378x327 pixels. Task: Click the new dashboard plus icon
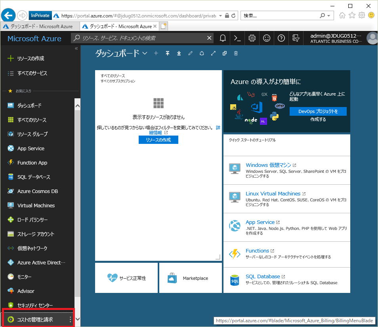[x=156, y=53]
